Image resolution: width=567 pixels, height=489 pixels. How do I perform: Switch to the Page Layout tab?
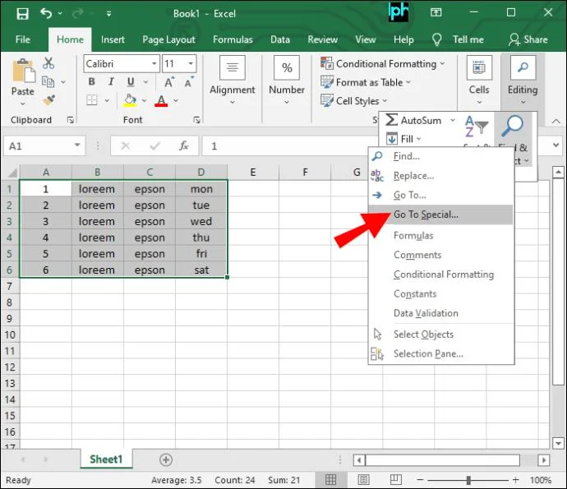(x=168, y=39)
